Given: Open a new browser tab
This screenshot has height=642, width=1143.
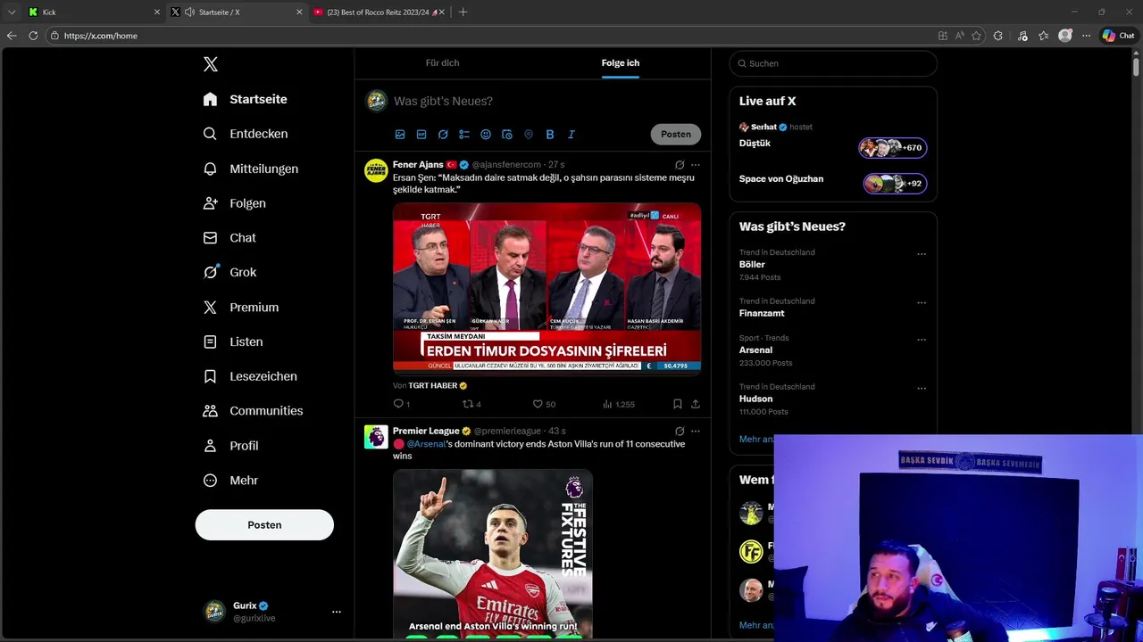Looking at the screenshot, I should tap(463, 12).
